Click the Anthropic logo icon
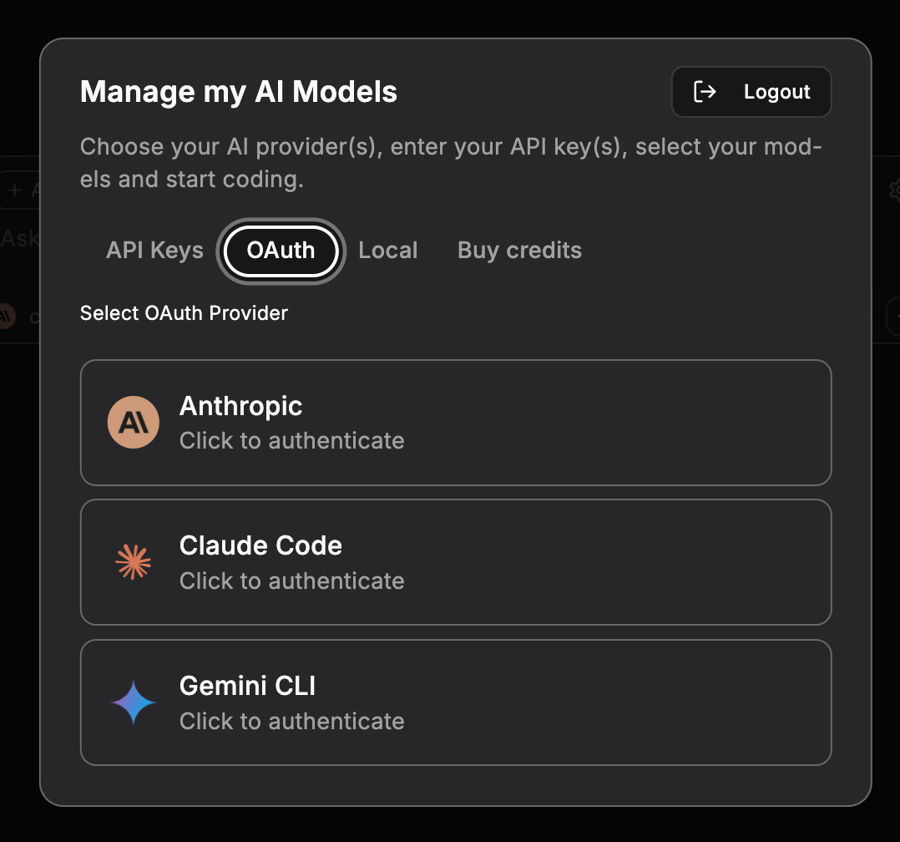 click(133, 422)
